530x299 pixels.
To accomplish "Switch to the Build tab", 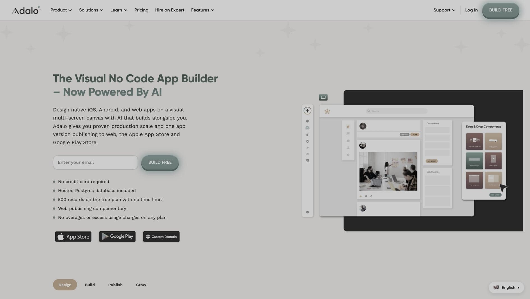I will pos(90,285).
